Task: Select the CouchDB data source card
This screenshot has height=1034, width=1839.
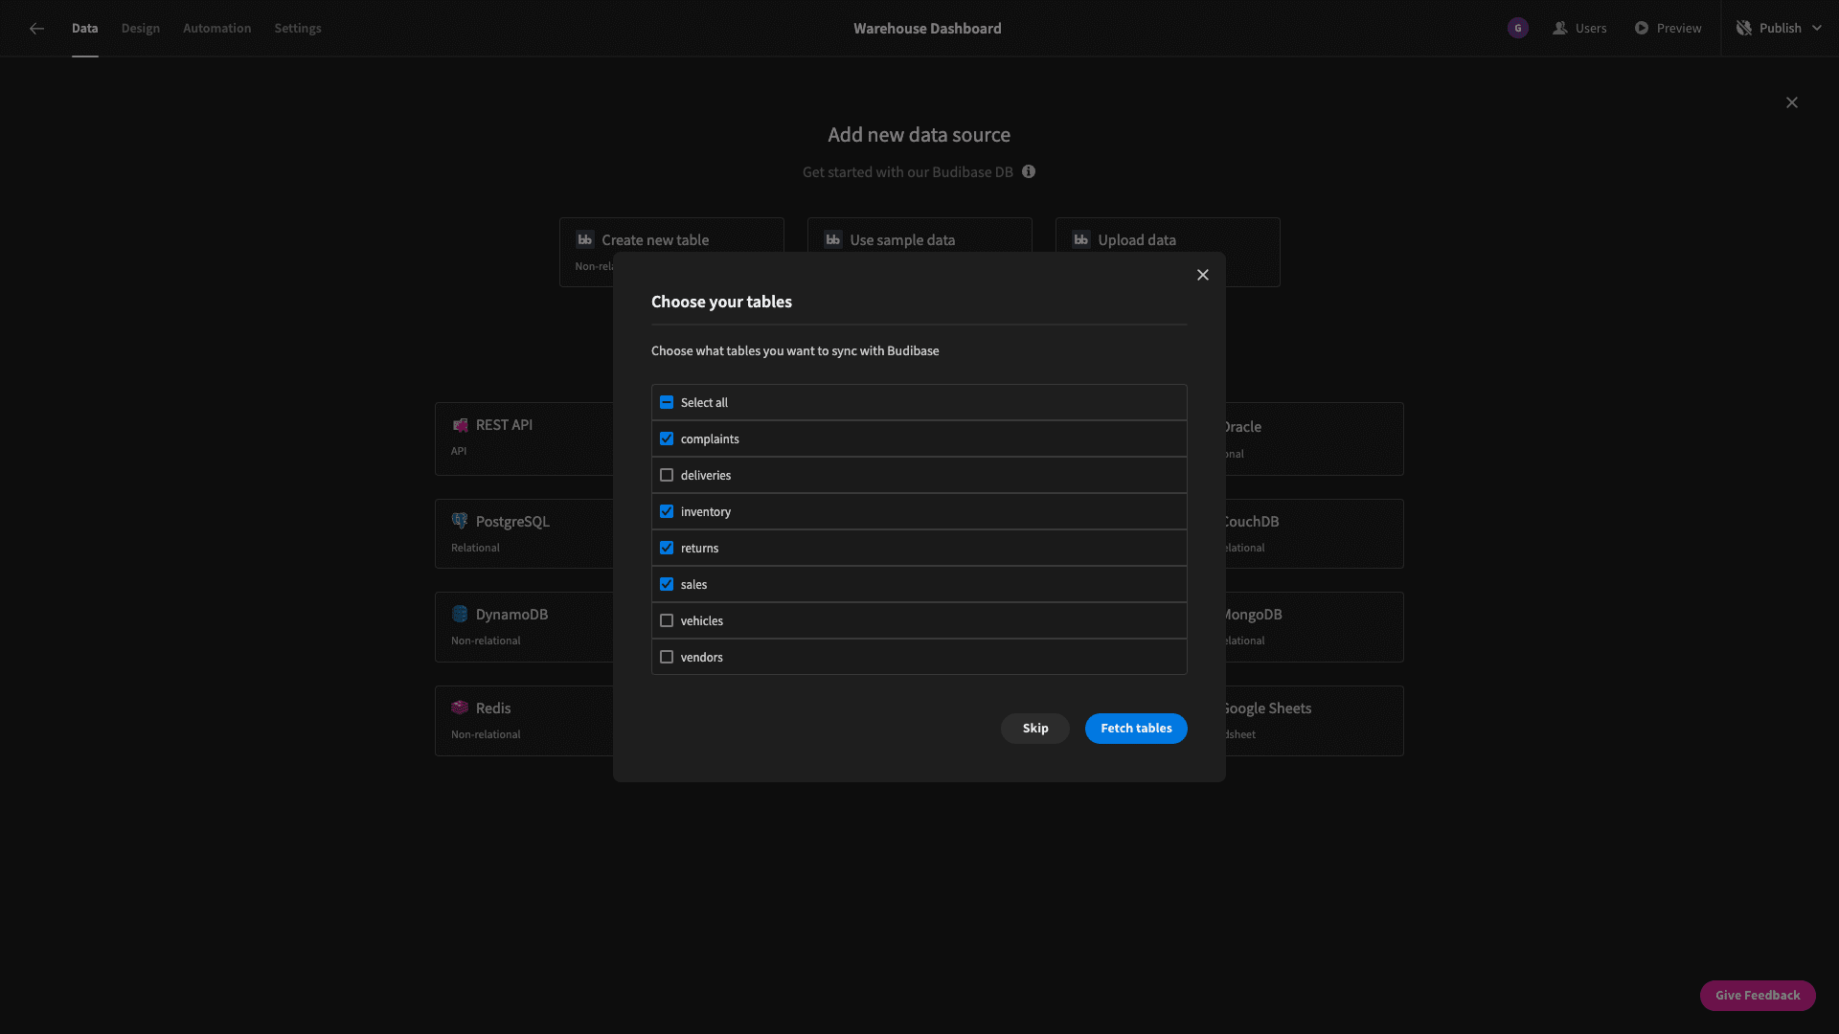Action: (x=1315, y=534)
